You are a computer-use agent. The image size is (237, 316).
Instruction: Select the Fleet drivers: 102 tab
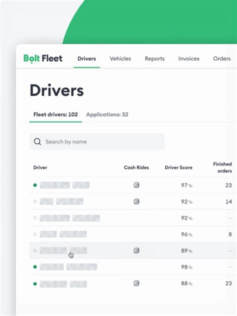click(55, 114)
